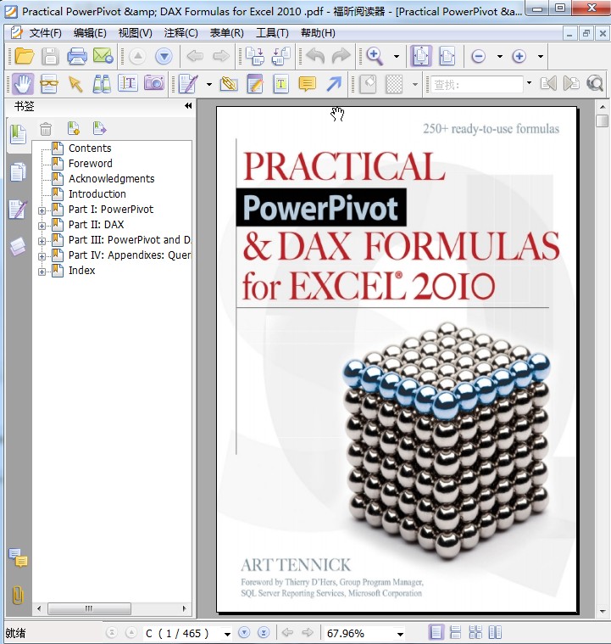Focus the 查找 search field
Image resolution: width=611 pixels, height=644 pixels.
coord(477,84)
